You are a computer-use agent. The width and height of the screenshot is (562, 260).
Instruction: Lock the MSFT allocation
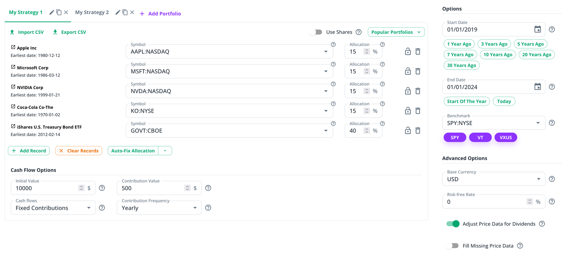tap(408, 71)
